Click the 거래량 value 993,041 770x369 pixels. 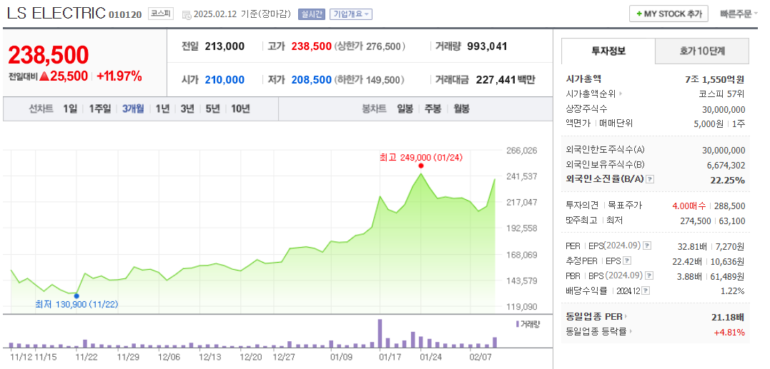pos(487,46)
